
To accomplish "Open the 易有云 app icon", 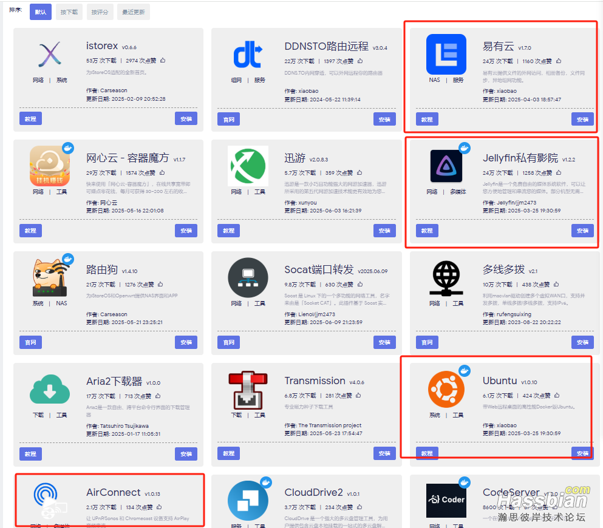I will tap(446, 54).
